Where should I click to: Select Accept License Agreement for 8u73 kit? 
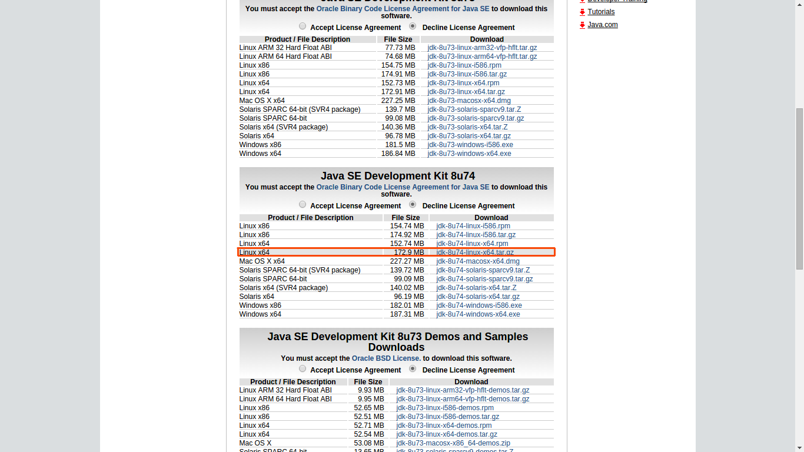(303, 26)
